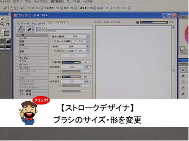The width and height of the screenshot is (189, 141).
Task: Click the Brush Creator title bar icon
Action: click(15, 15)
